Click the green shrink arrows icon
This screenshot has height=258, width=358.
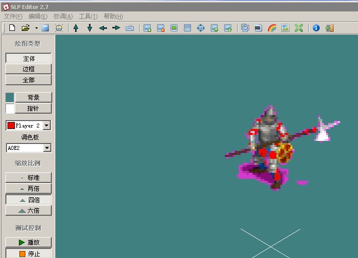pyautogui.click(x=299, y=28)
